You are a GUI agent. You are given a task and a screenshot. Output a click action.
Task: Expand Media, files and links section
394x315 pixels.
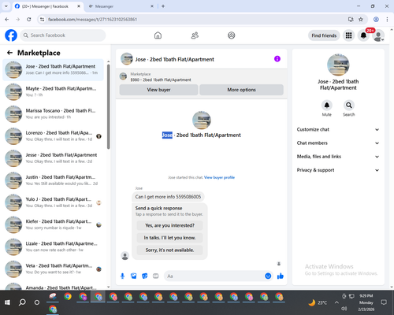click(338, 157)
